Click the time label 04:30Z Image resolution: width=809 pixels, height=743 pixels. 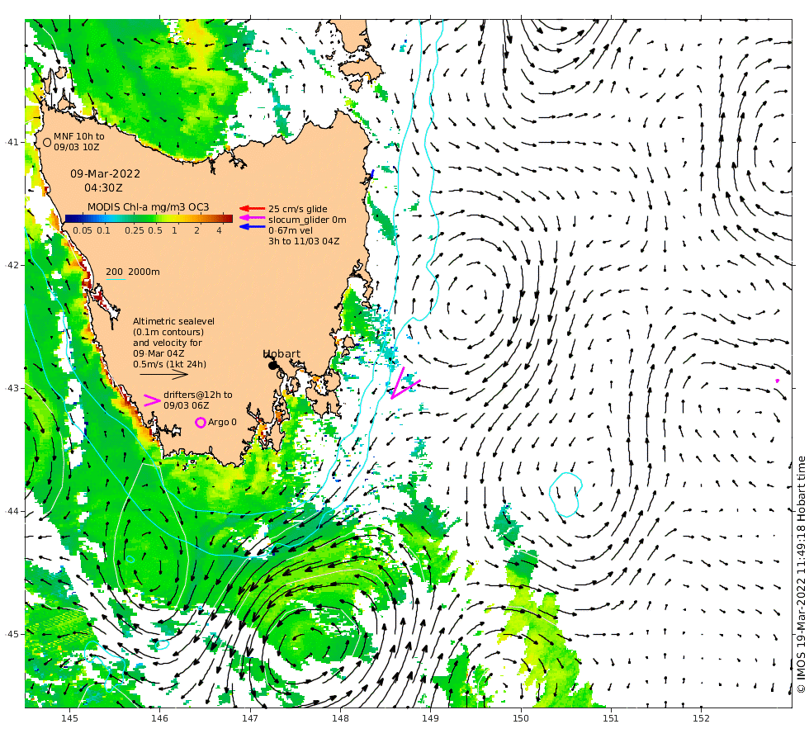click(104, 188)
